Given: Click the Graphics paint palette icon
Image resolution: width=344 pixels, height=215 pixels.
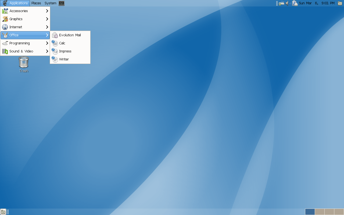Looking at the screenshot, I should pyautogui.click(x=5, y=19).
